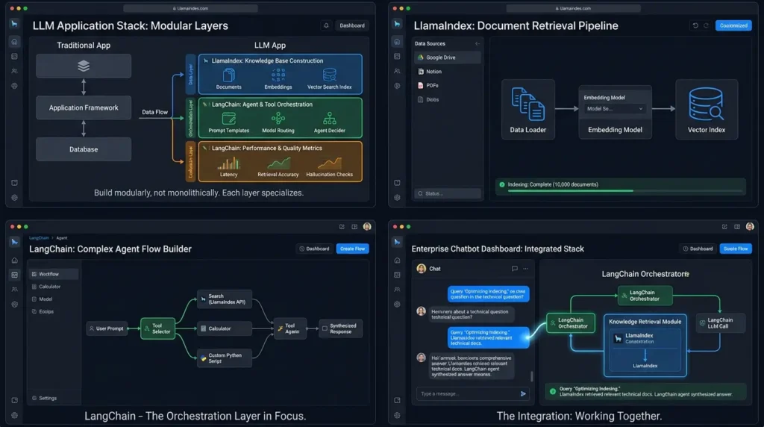764x427 pixels.
Task: Click the Knowledge Retrieval Module box title
Action: (x=645, y=322)
